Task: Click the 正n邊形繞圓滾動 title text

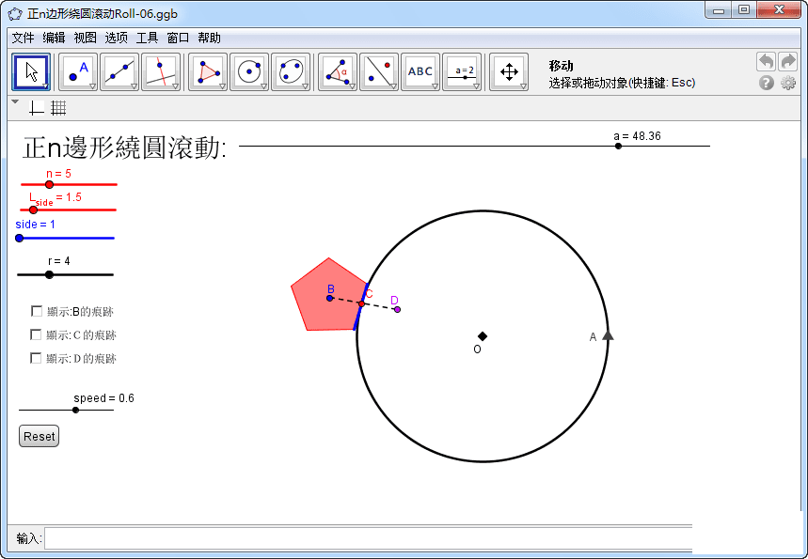Action: (x=124, y=148)
